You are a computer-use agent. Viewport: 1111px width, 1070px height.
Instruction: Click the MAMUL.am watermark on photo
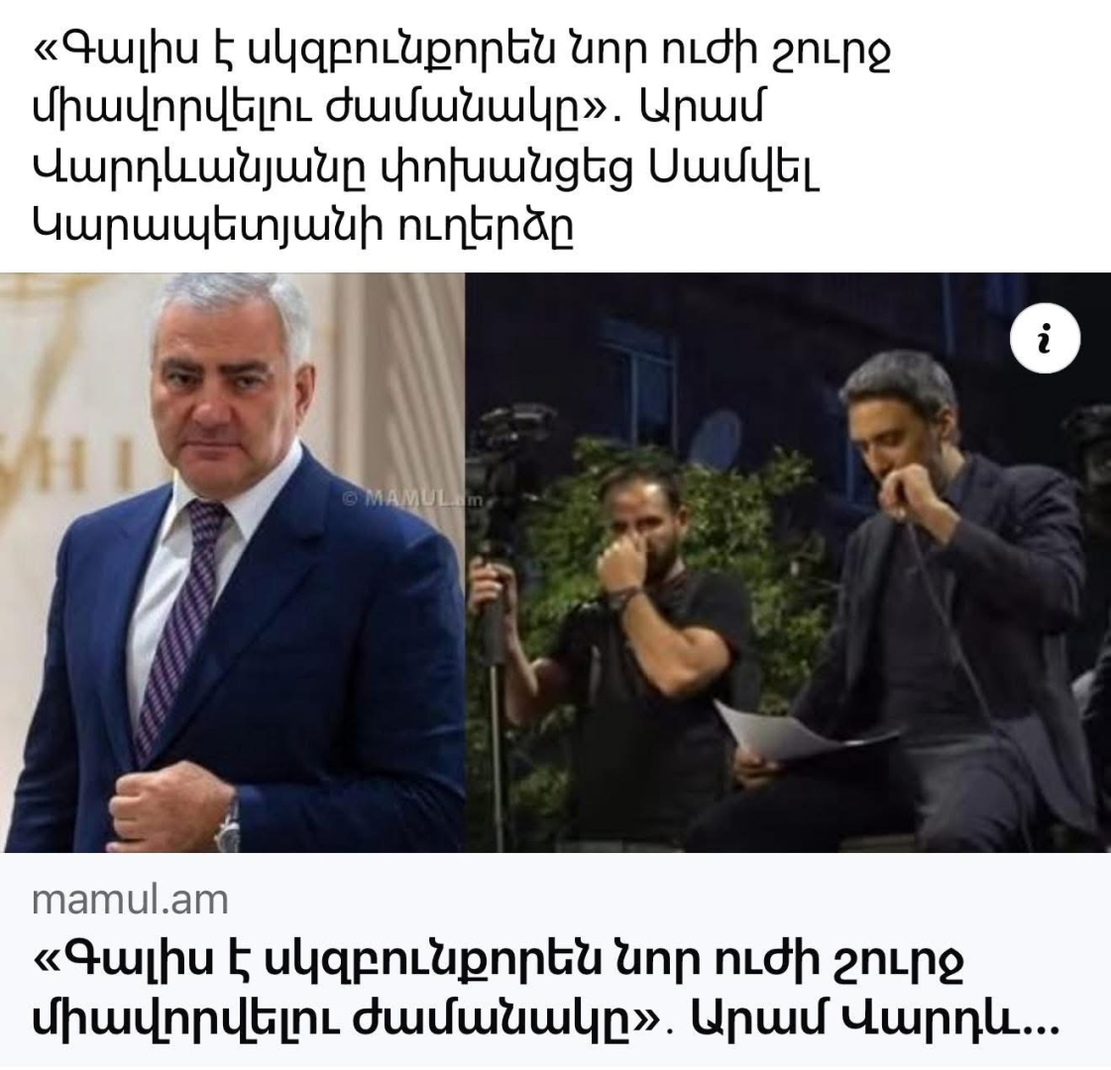pos(412,498)
